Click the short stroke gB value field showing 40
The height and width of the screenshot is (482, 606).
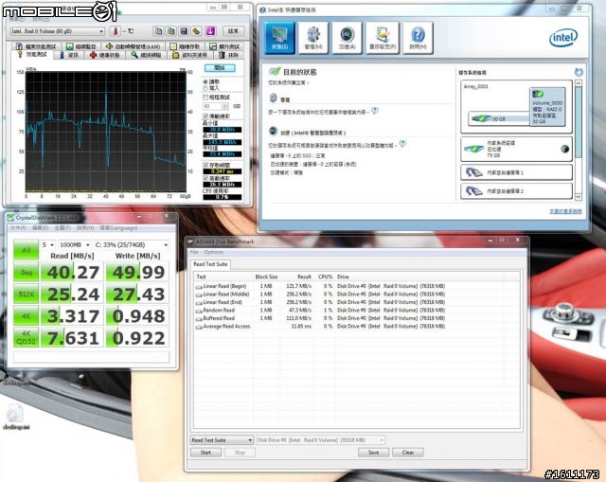[x=212, y=106]
